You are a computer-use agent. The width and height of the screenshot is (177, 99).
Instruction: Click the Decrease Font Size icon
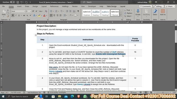coord(37,11)
